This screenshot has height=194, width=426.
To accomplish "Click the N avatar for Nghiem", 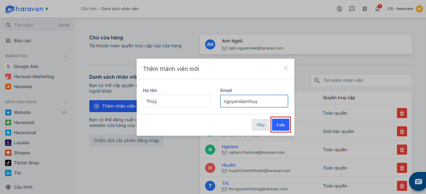I will click(210, 150).
